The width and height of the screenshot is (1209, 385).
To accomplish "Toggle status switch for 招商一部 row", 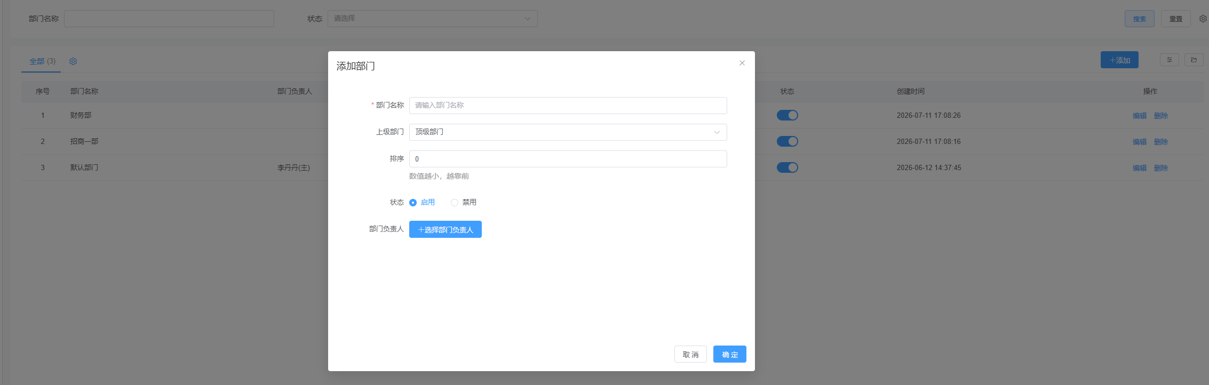I will click(788, 141).
